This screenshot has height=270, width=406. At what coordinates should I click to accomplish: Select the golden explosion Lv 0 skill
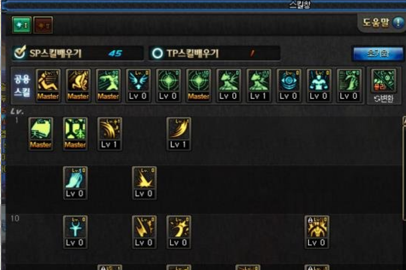(144, 183)
